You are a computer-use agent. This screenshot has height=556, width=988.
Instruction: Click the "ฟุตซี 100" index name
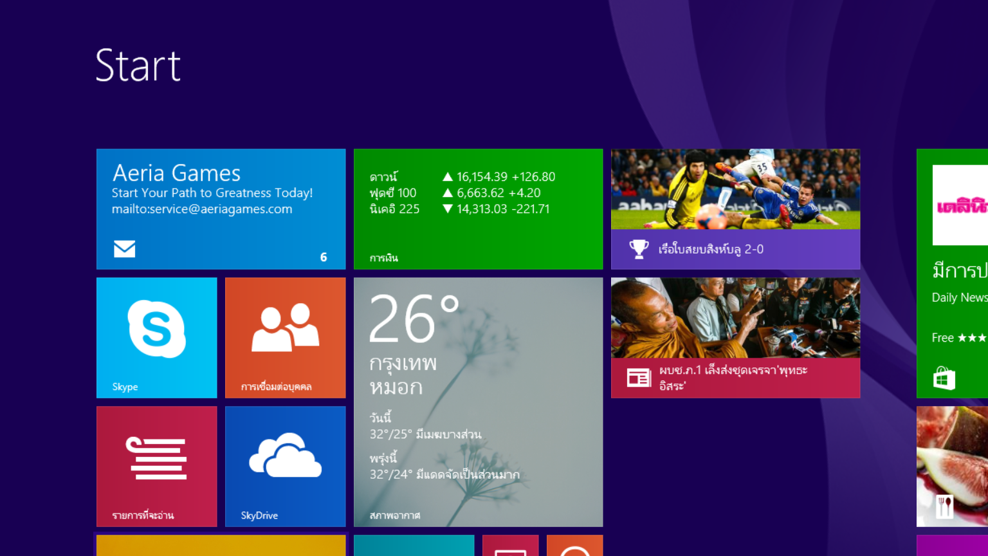pyautogui.click(x=393, y=192)
